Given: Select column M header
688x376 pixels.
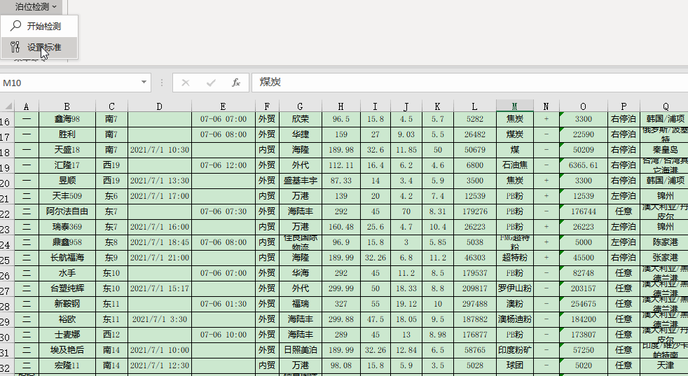Looking at the screenshot, I should [515, 106].
